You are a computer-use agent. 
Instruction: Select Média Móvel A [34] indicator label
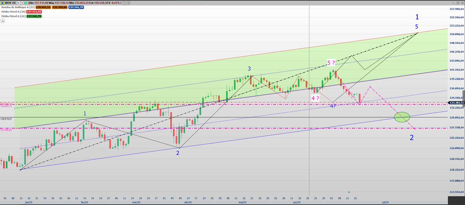point(13,12)
